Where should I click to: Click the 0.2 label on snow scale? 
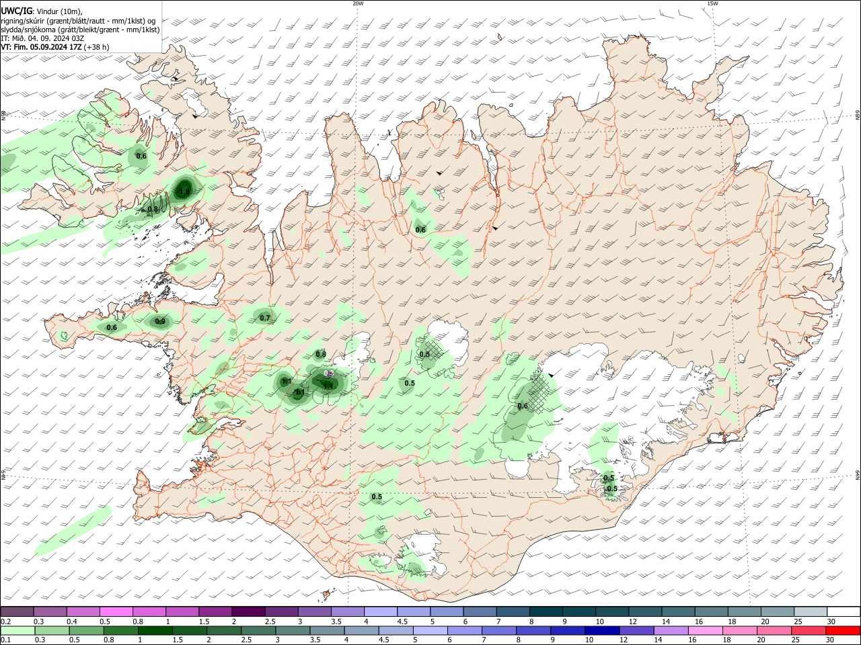coord(5,621)
